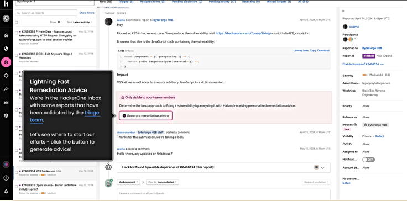
Task: Click Copy in code block header
Action: [x=313, y=51]
